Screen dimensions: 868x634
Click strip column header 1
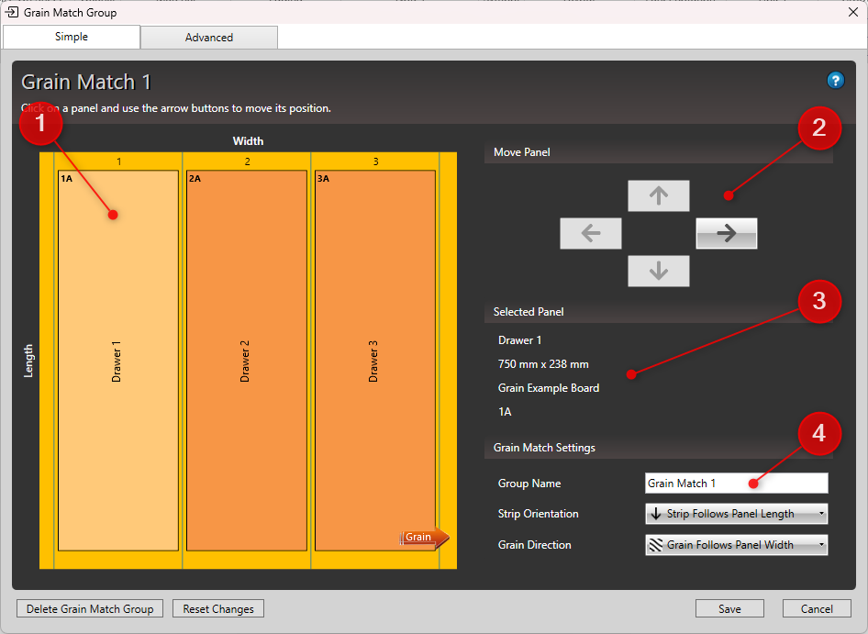[118, 161]
